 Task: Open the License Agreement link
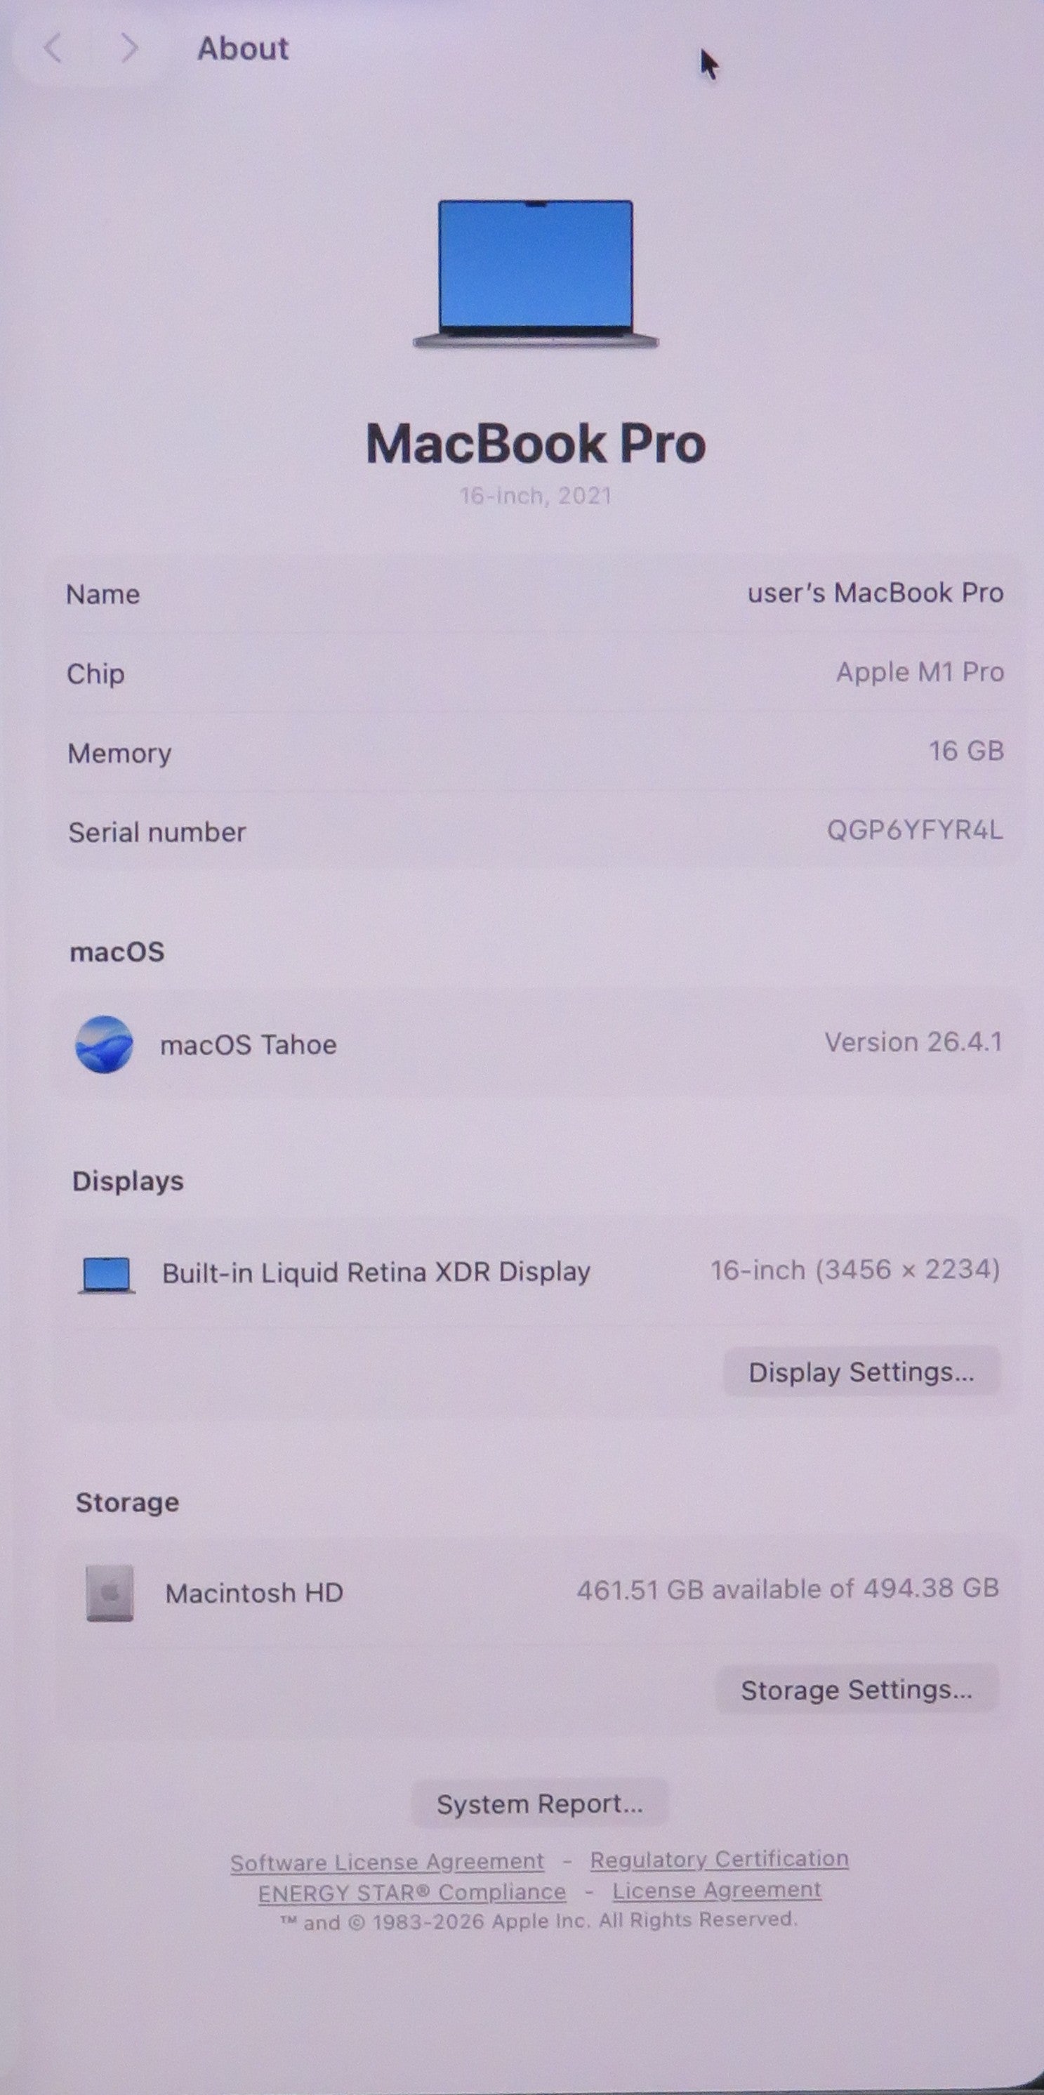716,1890
